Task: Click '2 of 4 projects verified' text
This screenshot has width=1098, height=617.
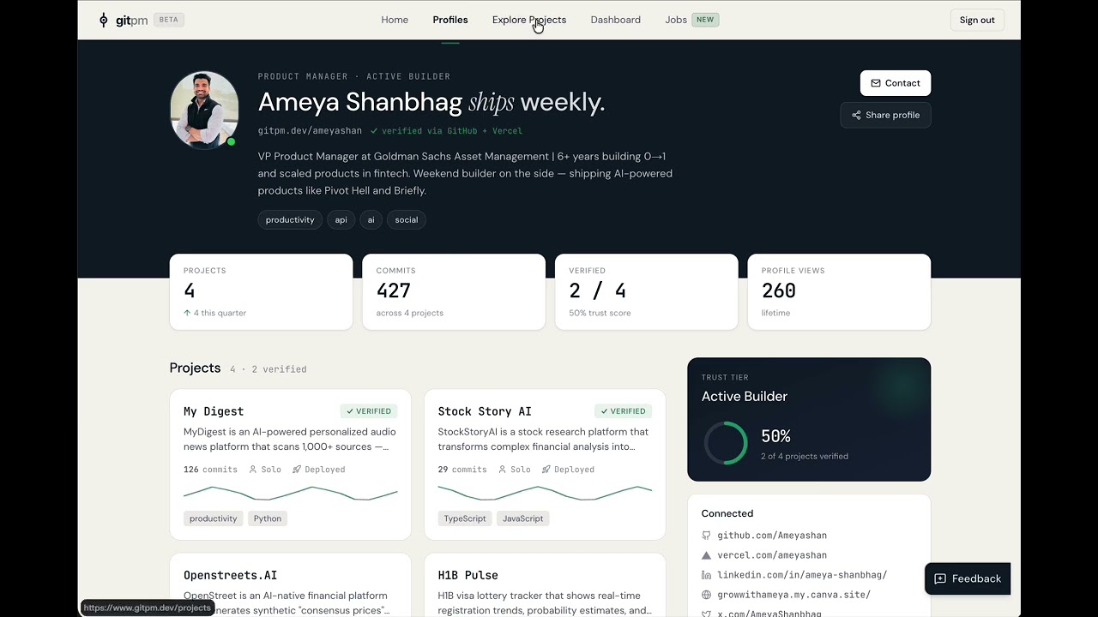Action: coord(805,456)
